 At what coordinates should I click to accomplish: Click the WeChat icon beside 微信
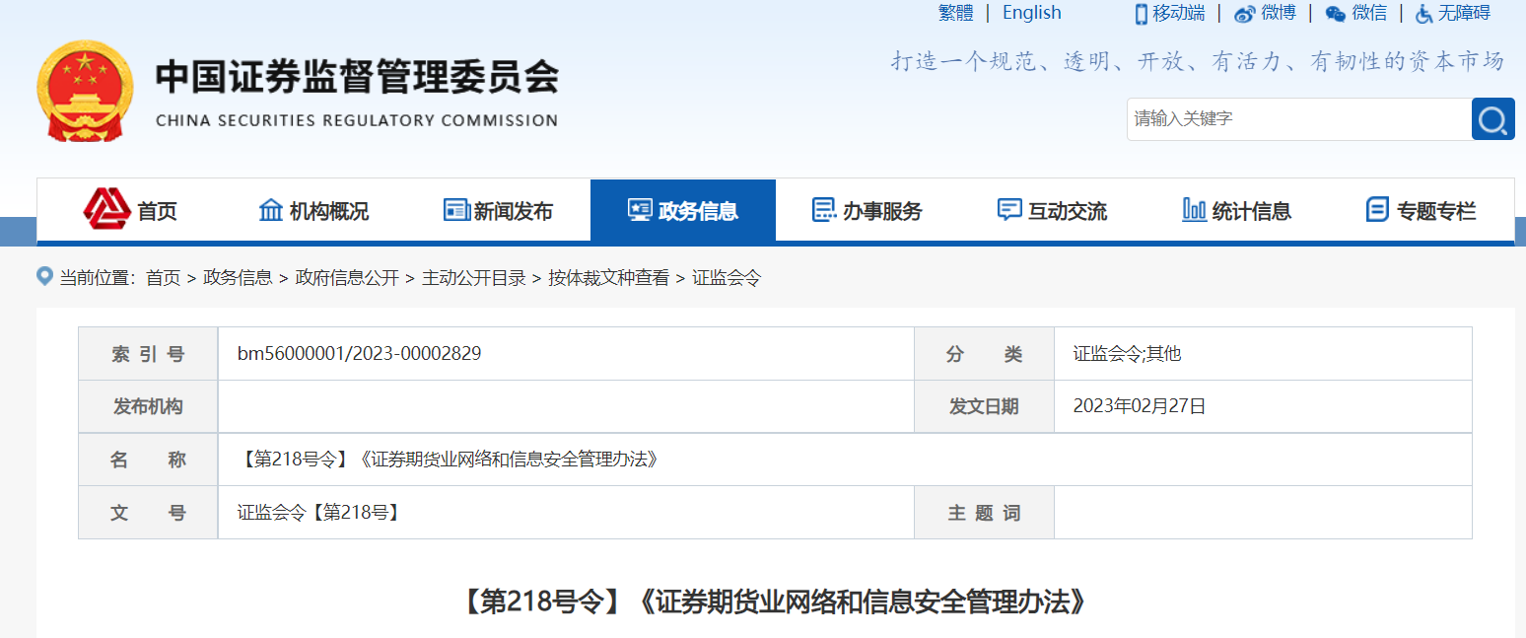[1335, 14]
